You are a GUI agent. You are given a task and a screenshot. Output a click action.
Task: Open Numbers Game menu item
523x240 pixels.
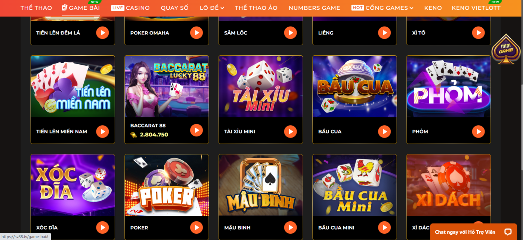(314, 8)
